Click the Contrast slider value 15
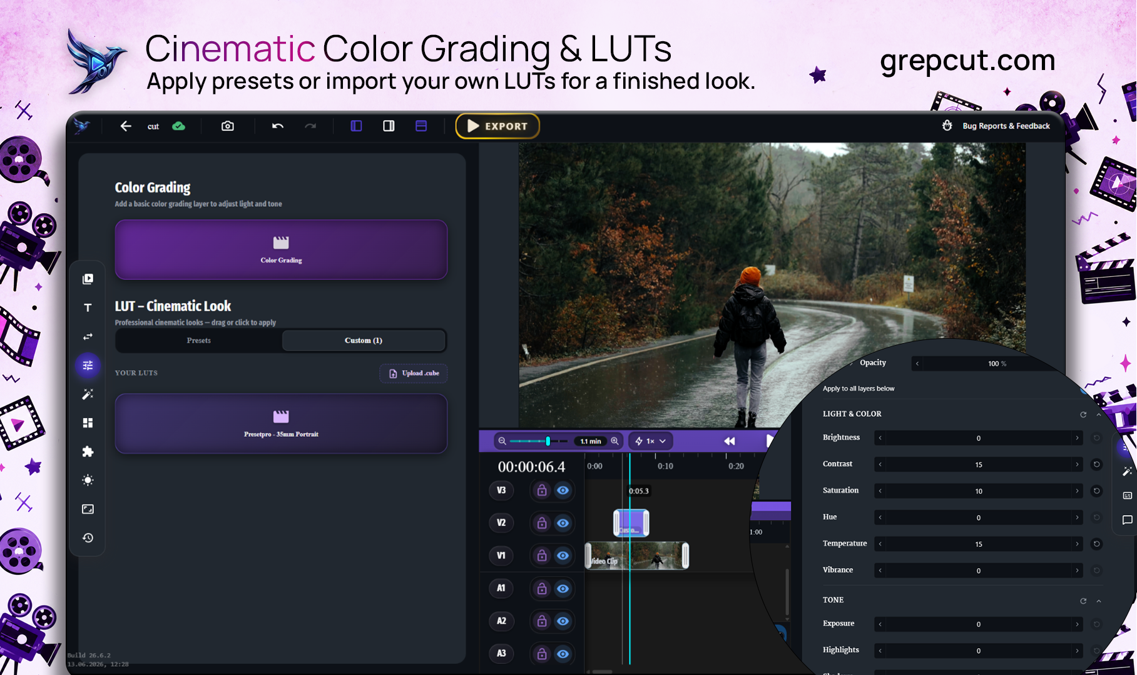1137x675 pixels. (979, 464)
